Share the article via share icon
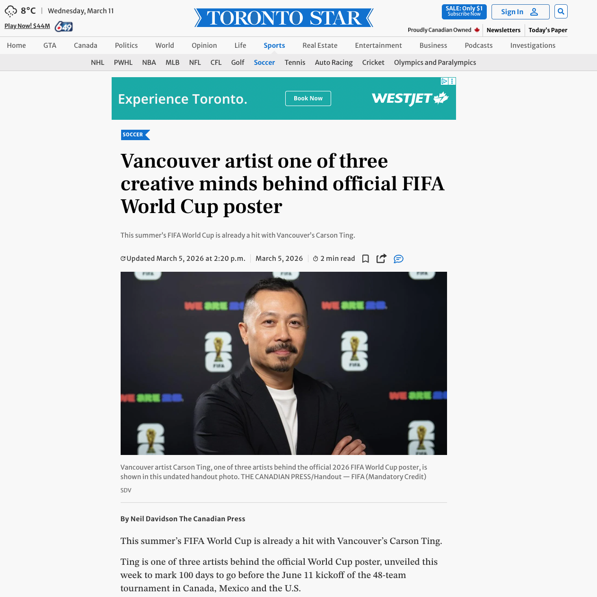The image size is (597, 597). click(381, 258)
